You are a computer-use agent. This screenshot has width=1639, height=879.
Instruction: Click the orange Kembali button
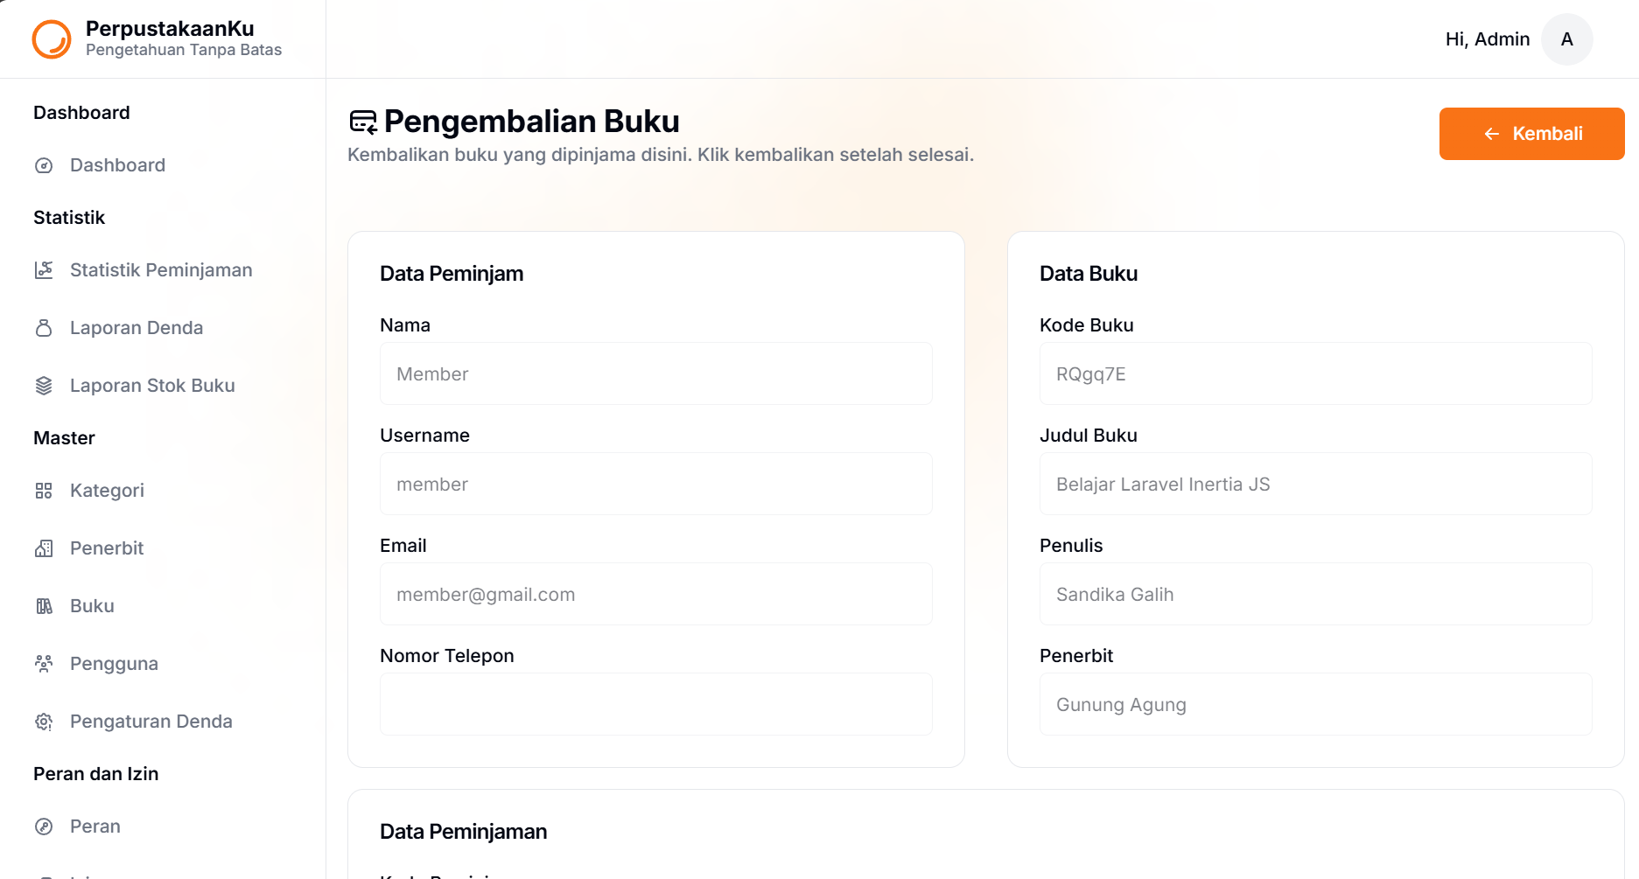[x=1531, y=134]
